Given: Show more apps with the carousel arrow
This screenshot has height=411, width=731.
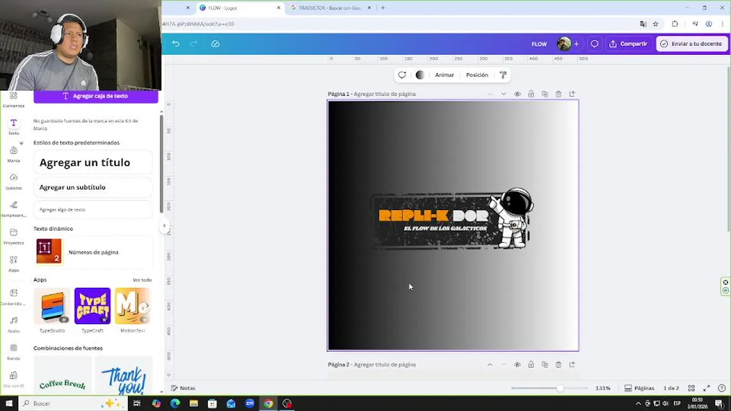Looking at the screenshot, I should 146,306.
